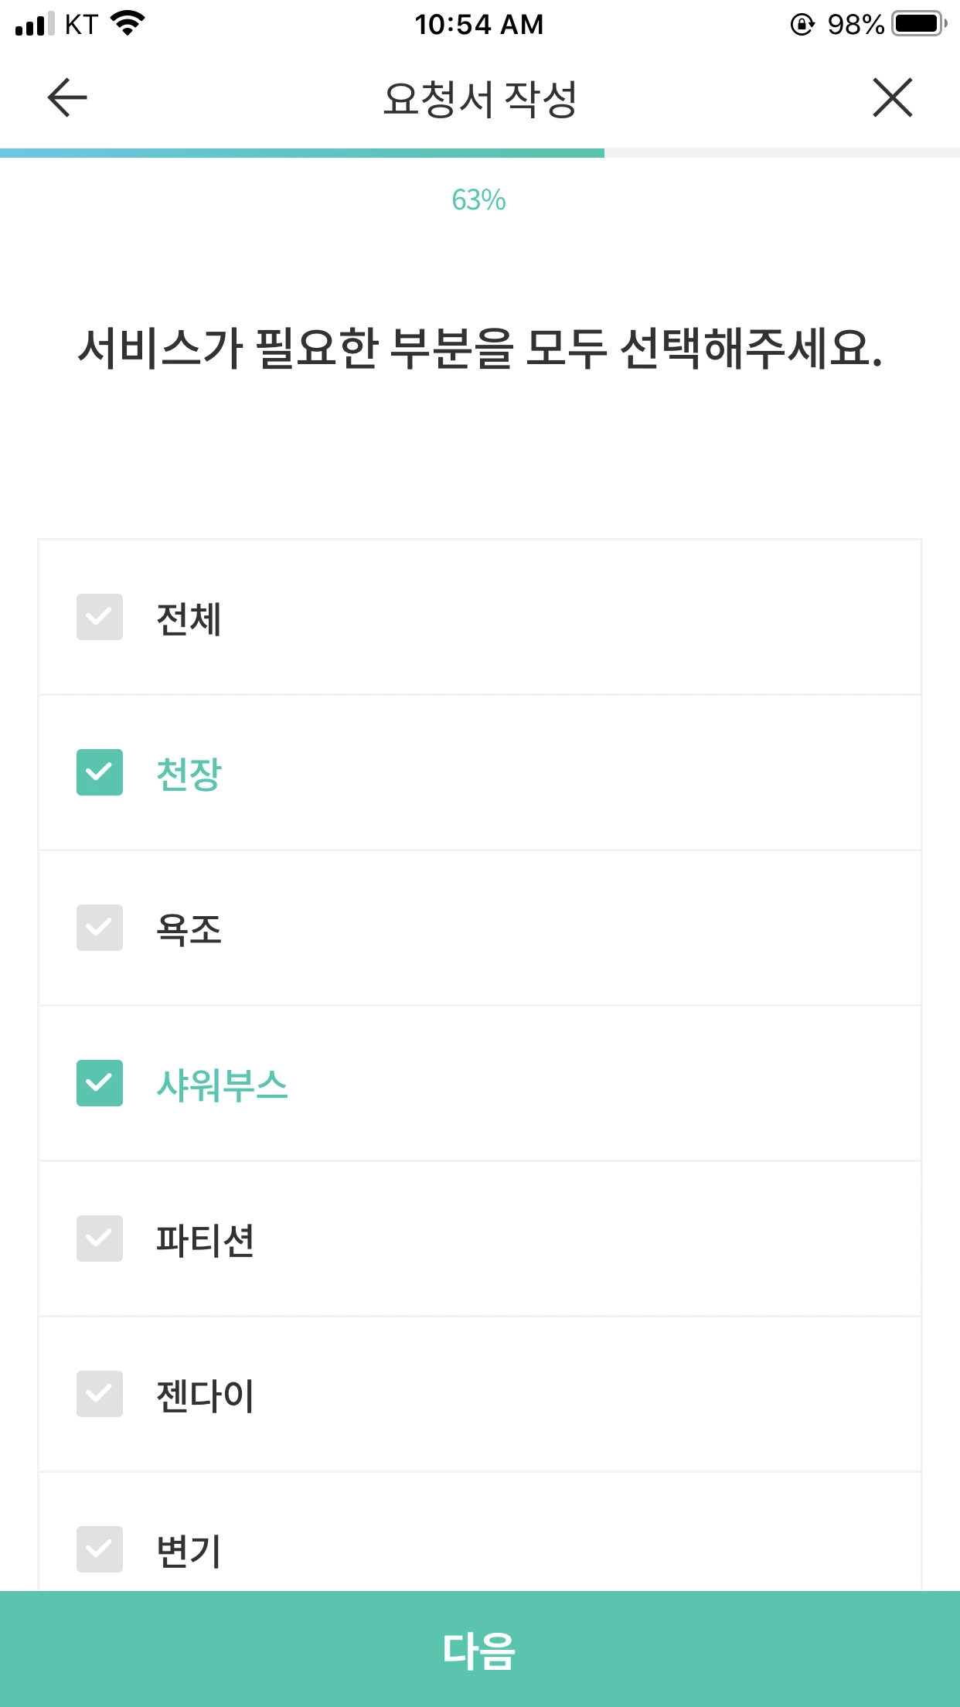
Task: Select the 전체 option label
Action: (189, 618)
